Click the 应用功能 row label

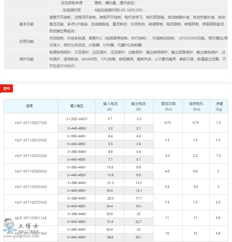point(26,42)
